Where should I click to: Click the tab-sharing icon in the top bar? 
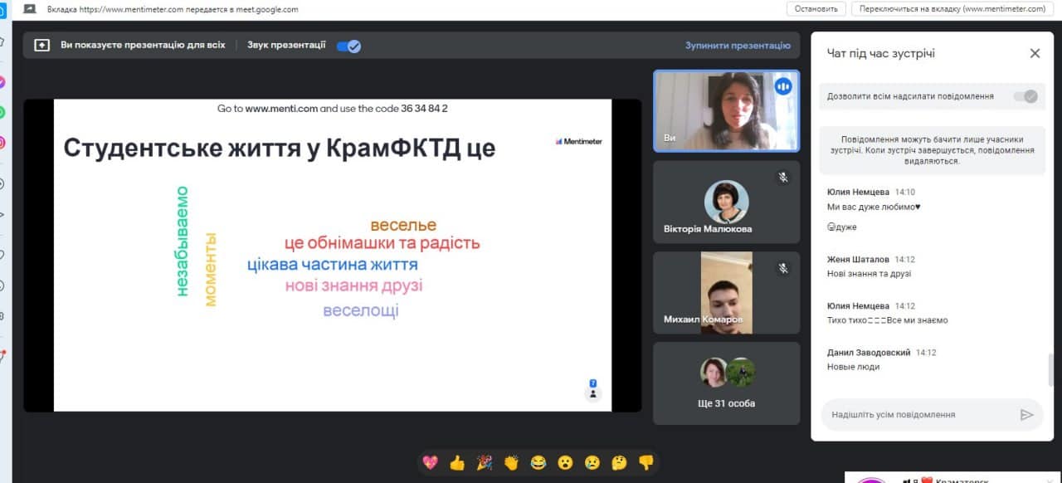29,9
